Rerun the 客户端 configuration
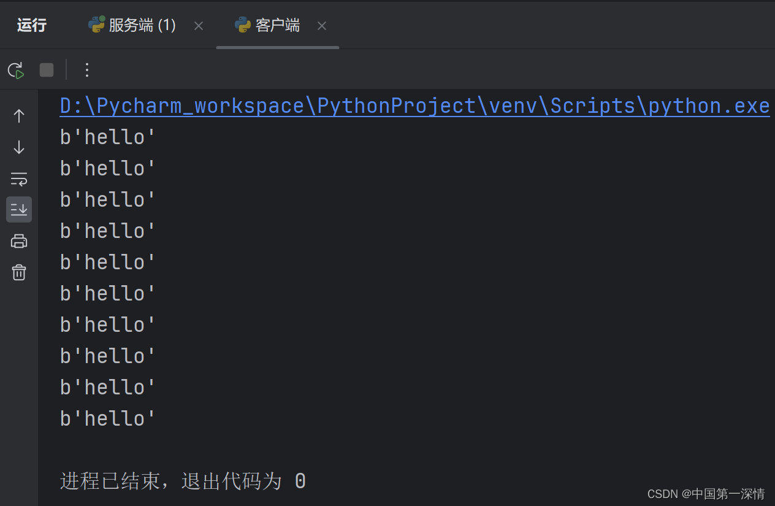Viewport: 775px width, 506px height. tap(15, 70)
